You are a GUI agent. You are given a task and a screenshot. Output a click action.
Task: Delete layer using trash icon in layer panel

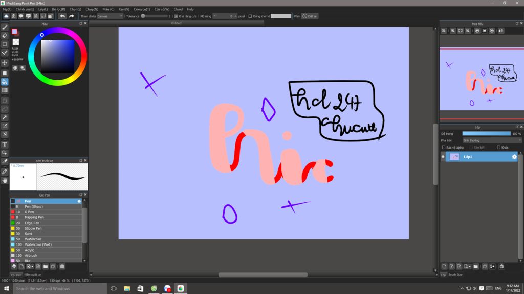click(x=501, y=266)
